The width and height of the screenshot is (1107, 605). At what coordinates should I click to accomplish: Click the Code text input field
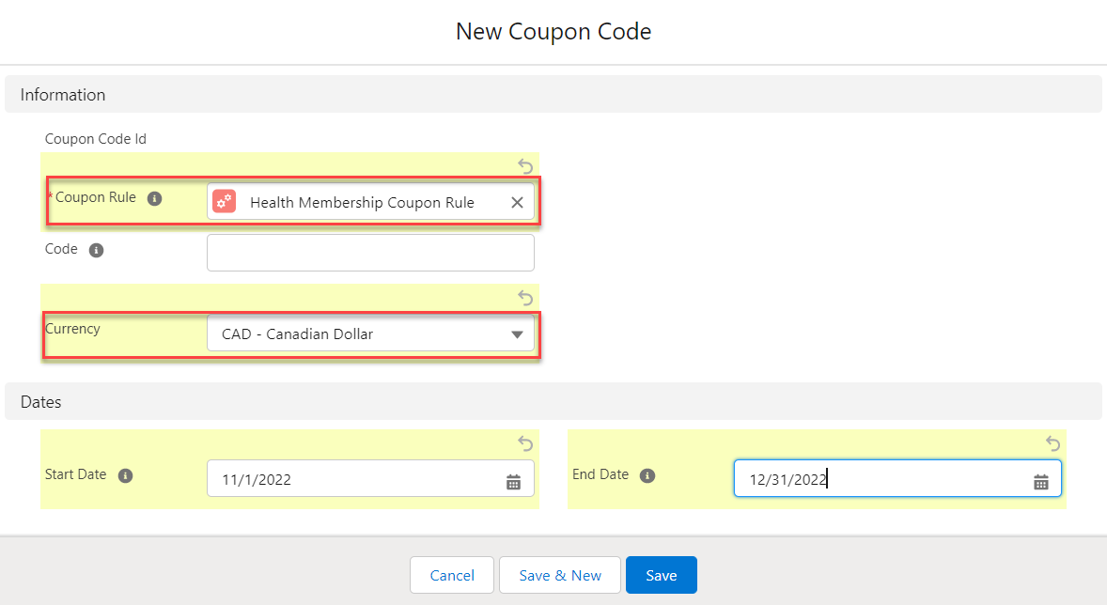click(x=370, y=253)
